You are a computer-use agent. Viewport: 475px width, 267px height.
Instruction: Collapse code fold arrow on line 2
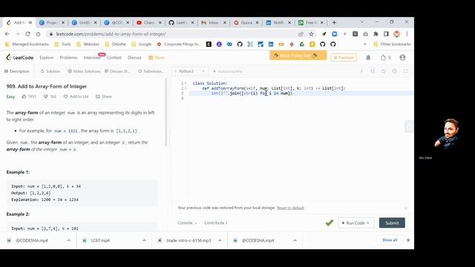point(186,88)
